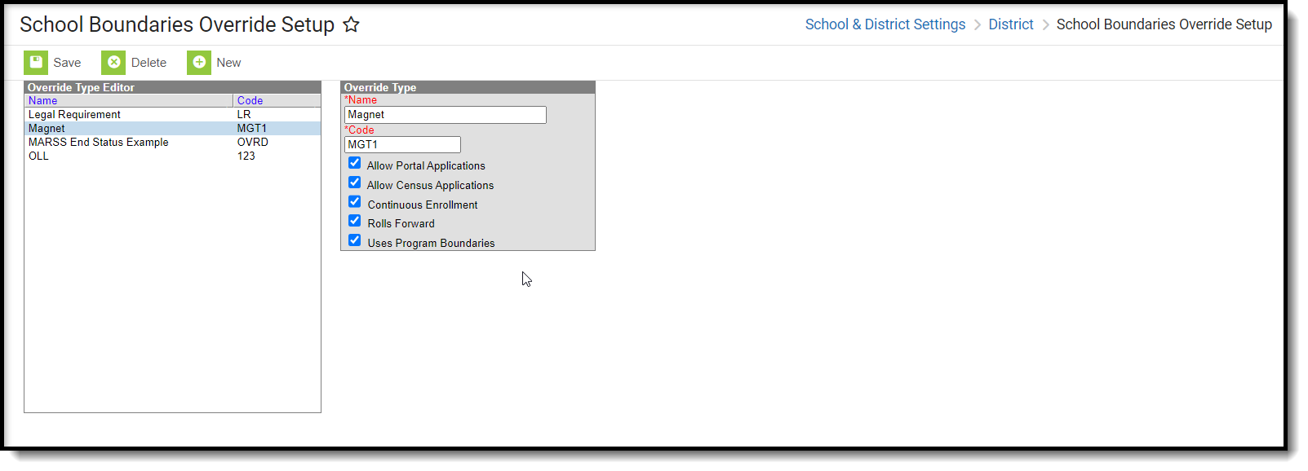Image resolution: width=1308 pixels, height=471 pixels.
Task: Toggle the Continuous Enrollment checkbox
Action: coord(355,201)
